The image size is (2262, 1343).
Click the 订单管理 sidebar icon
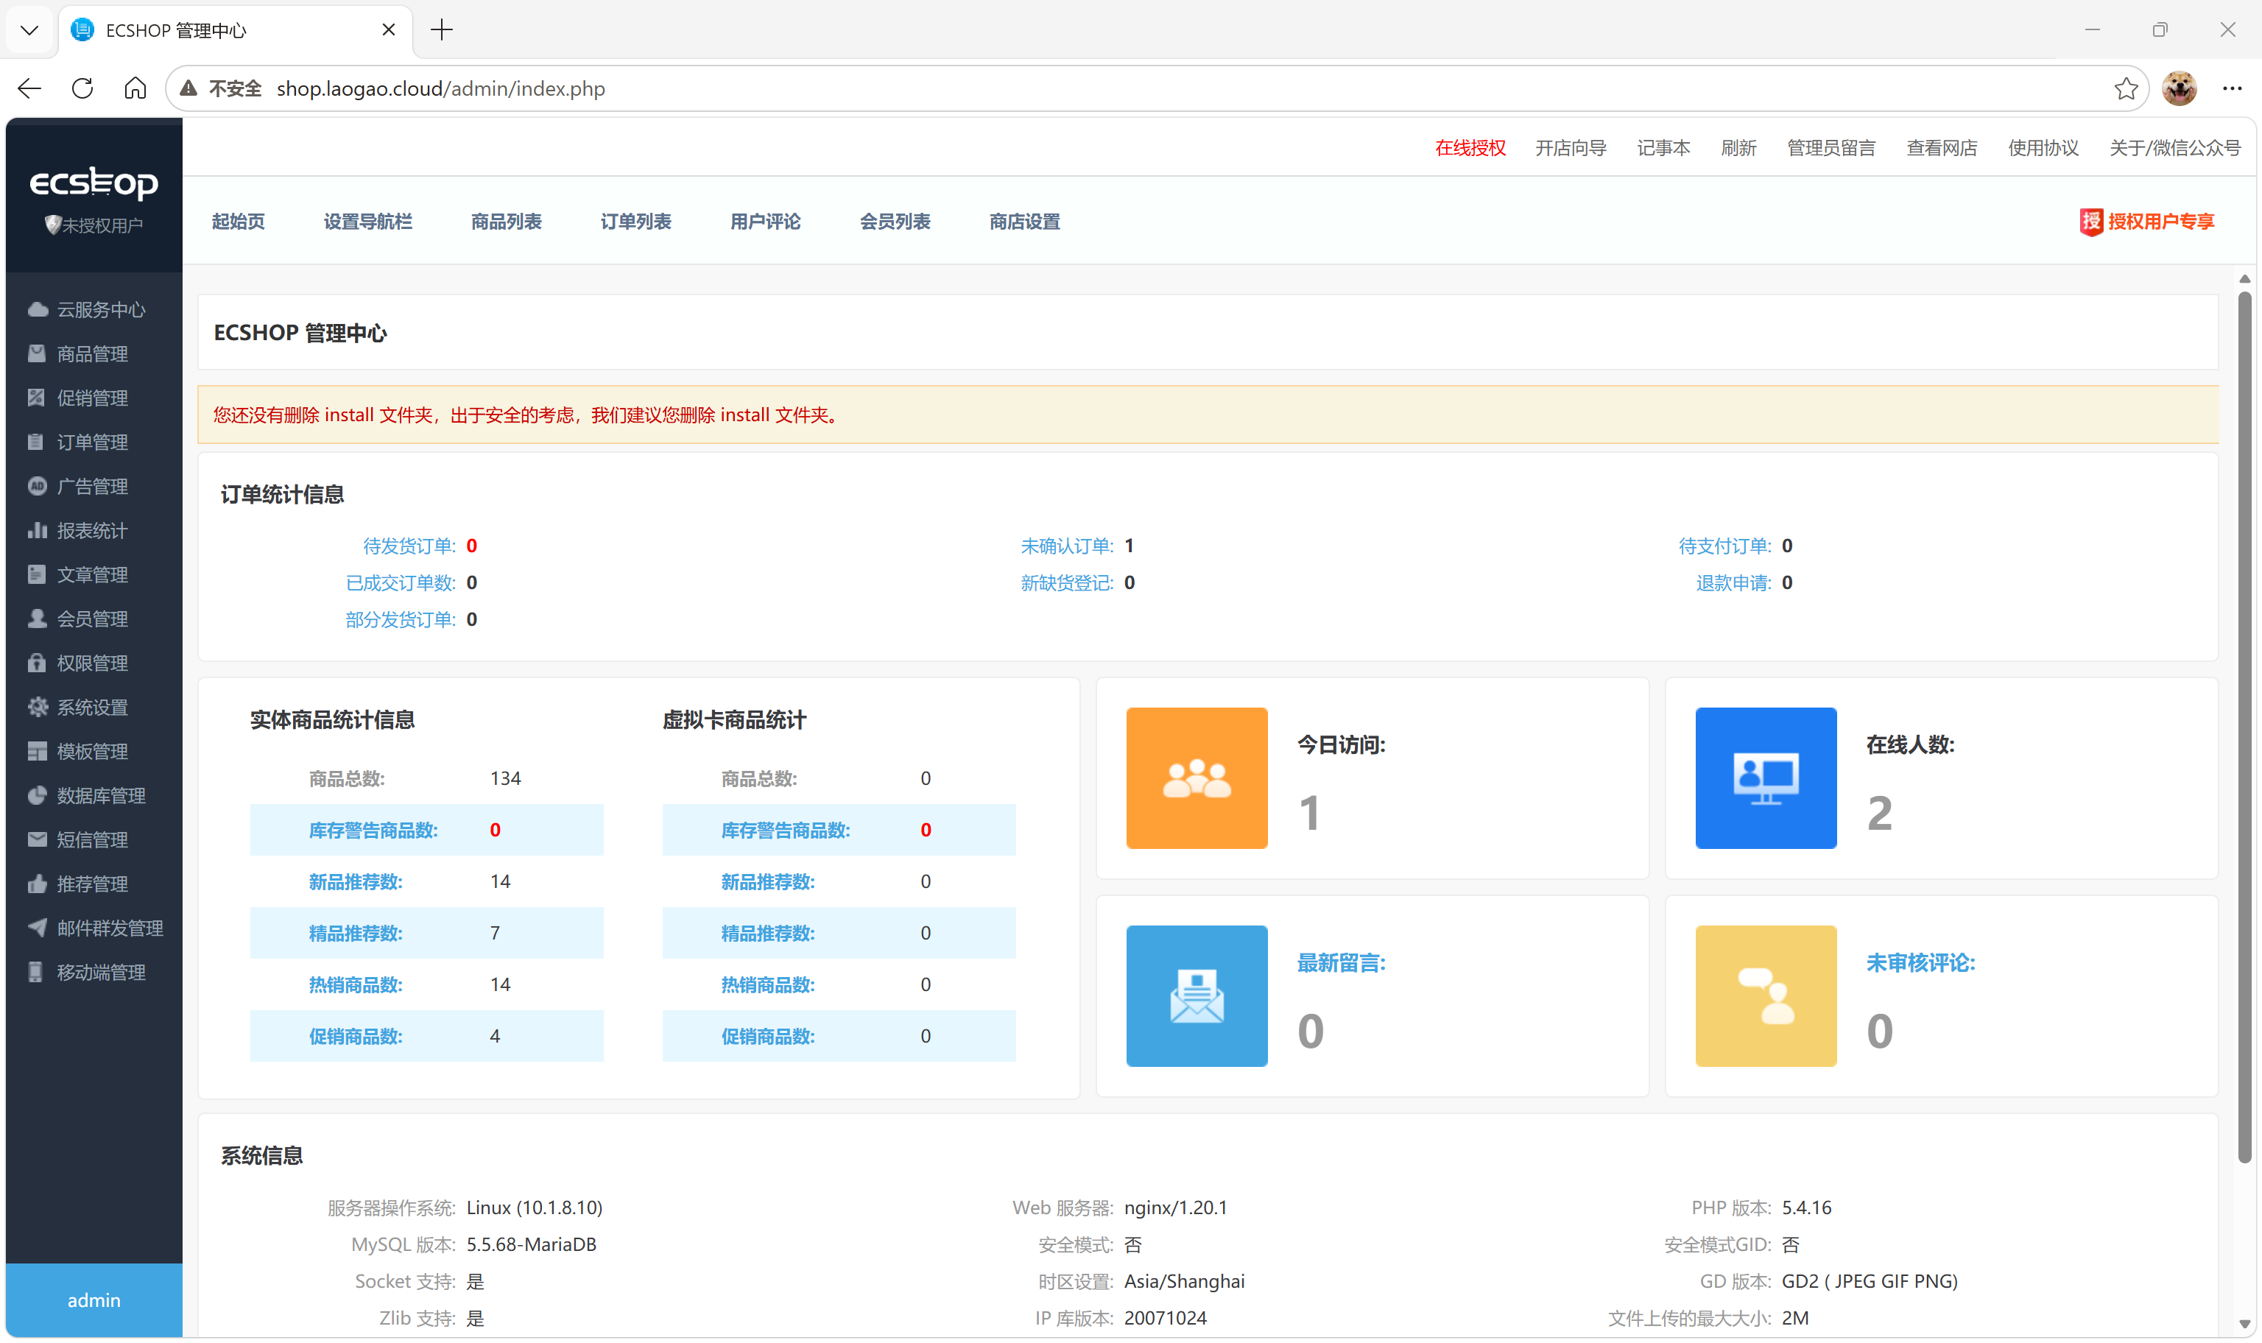(x=37, y=443)
